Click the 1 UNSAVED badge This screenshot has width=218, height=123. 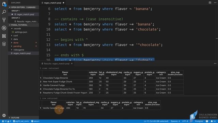tap(31, 7)
